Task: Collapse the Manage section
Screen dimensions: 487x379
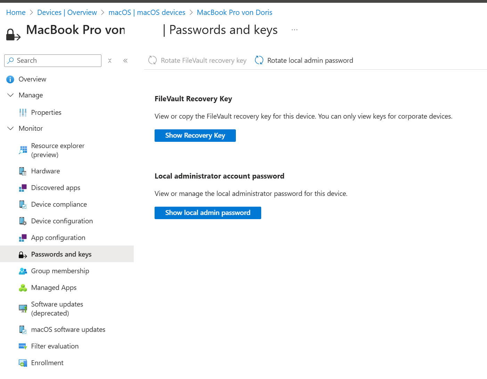Action: pyautogui.click(x=10, y=95)
